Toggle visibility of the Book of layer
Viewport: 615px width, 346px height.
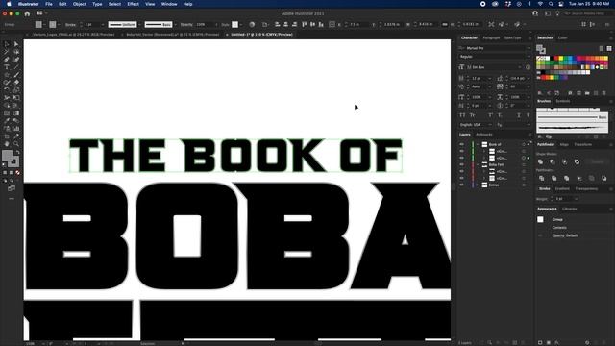[x=461, y=144]
